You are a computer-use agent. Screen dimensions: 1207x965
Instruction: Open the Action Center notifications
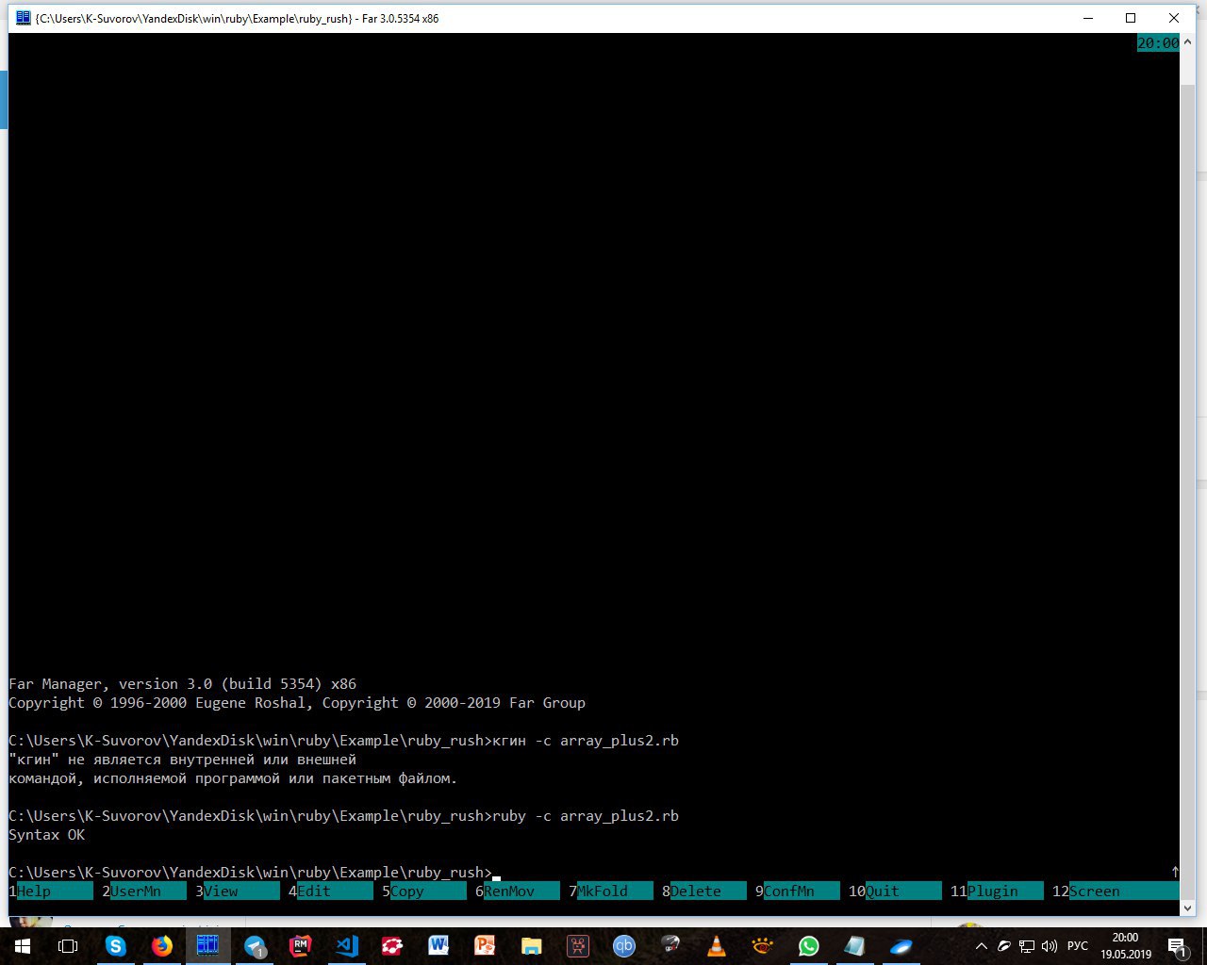click(1177, 946)
